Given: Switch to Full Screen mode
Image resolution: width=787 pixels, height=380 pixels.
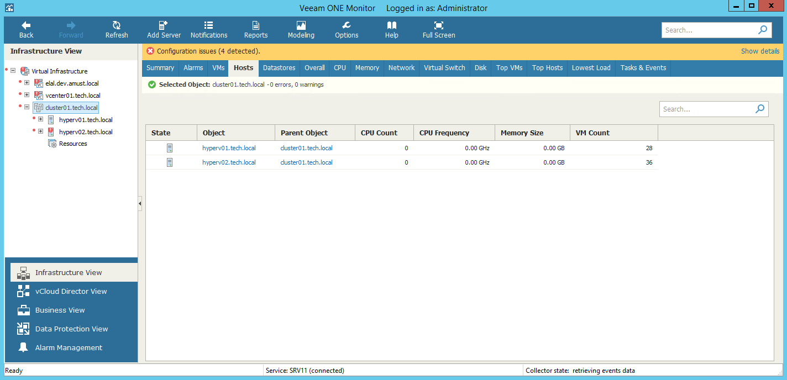Looking at the screenshot, I should 439,30.
